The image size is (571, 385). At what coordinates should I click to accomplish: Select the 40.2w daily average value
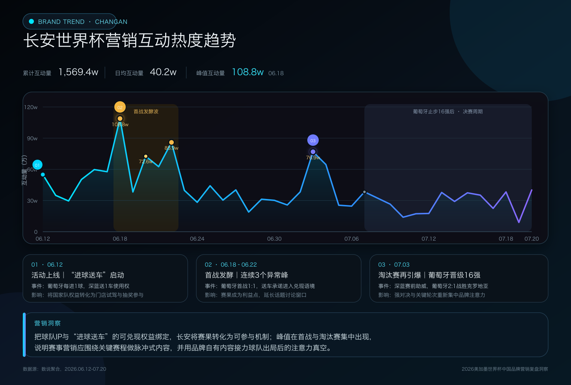[163, 72]
